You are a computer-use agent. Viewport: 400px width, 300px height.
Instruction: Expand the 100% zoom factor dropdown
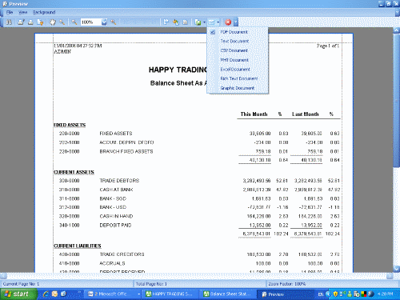[104, 22]
